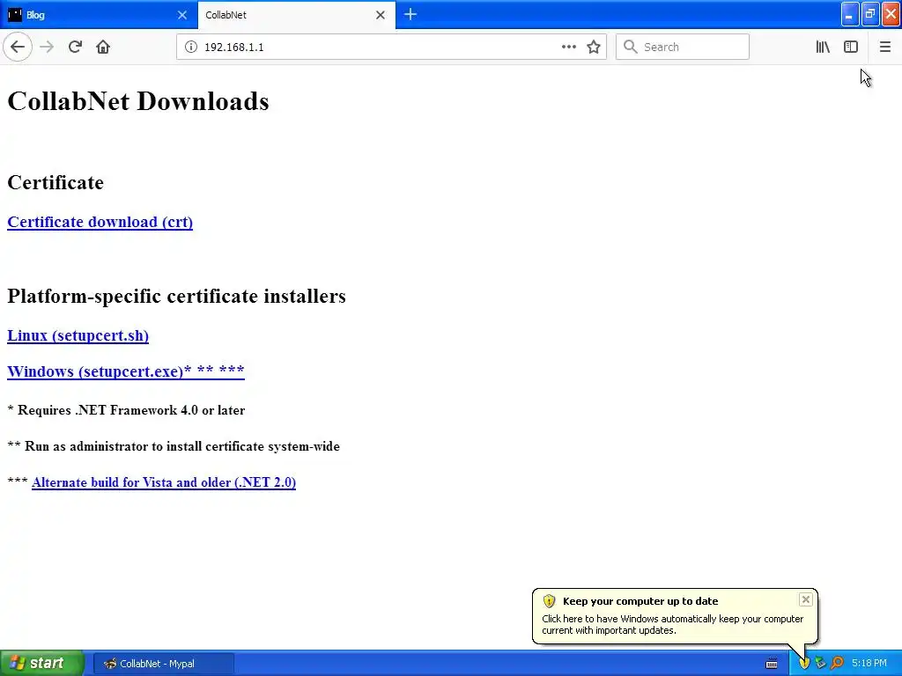
Task: Click the Run as administrator note
Action: click(174, 446)
